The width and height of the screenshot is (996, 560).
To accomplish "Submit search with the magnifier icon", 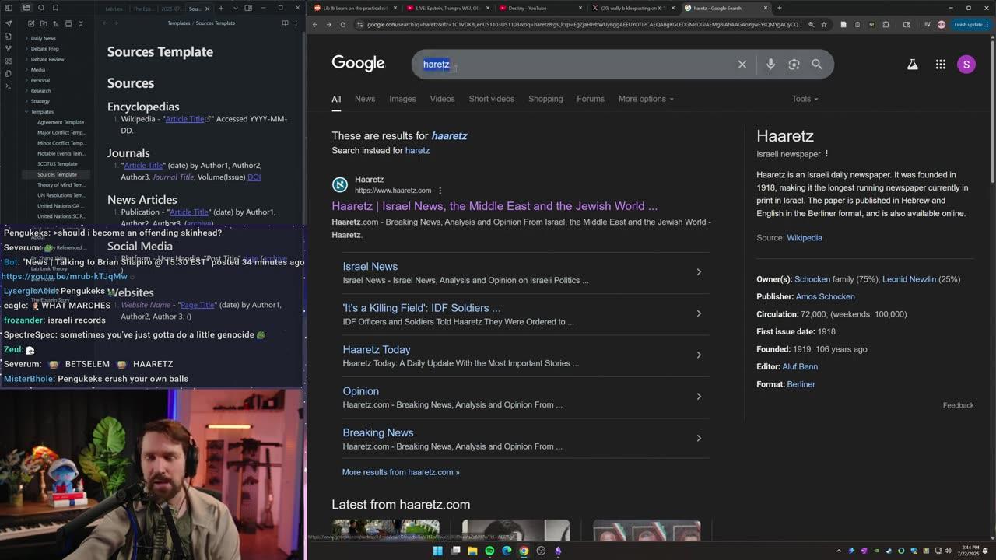I will (x=817, y=65).
